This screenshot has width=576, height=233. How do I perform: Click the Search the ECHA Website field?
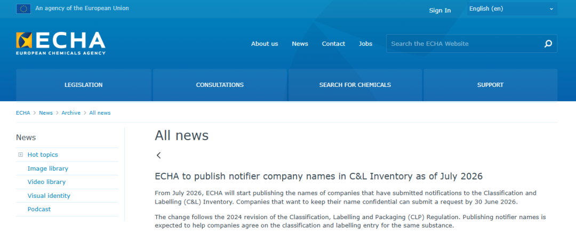click(x=465, y=44)
